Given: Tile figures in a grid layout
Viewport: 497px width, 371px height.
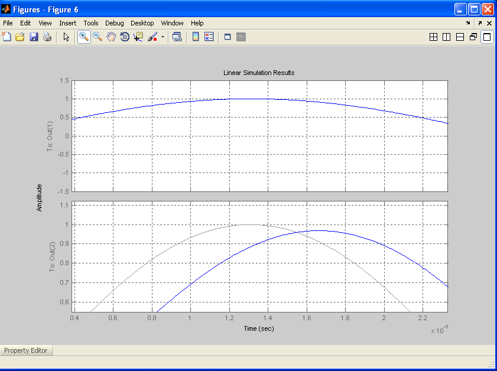Looking at the screenshot, I should (433, 37).
